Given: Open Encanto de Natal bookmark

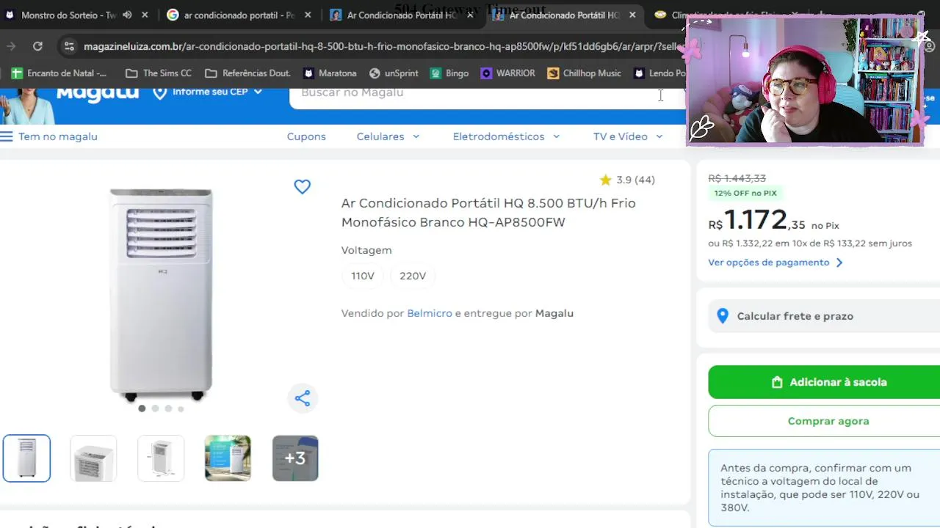Looking at the screenshot, I should tap(59, 73).
